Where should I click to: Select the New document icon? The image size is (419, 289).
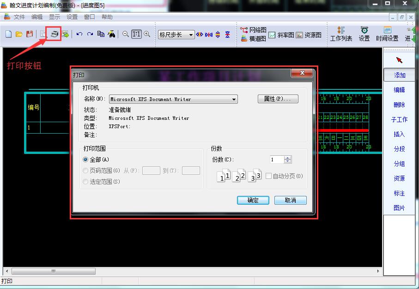click(x=7, y=34)
